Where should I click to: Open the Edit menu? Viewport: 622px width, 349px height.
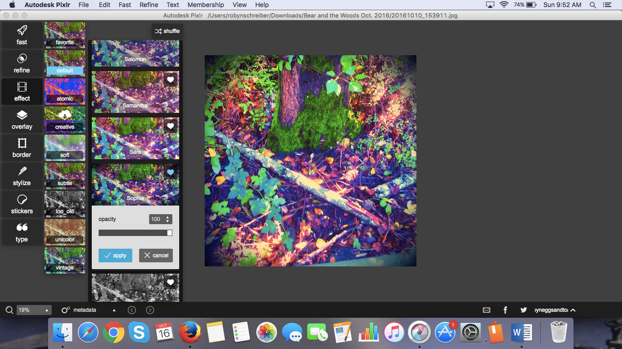click(x=104, y=5)
